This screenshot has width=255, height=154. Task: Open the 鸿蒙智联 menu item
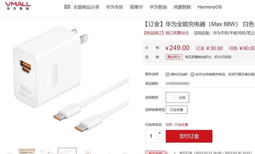click(182, 7)
